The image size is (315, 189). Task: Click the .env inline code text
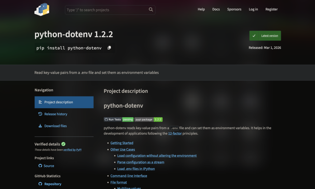tap(174, 128)
